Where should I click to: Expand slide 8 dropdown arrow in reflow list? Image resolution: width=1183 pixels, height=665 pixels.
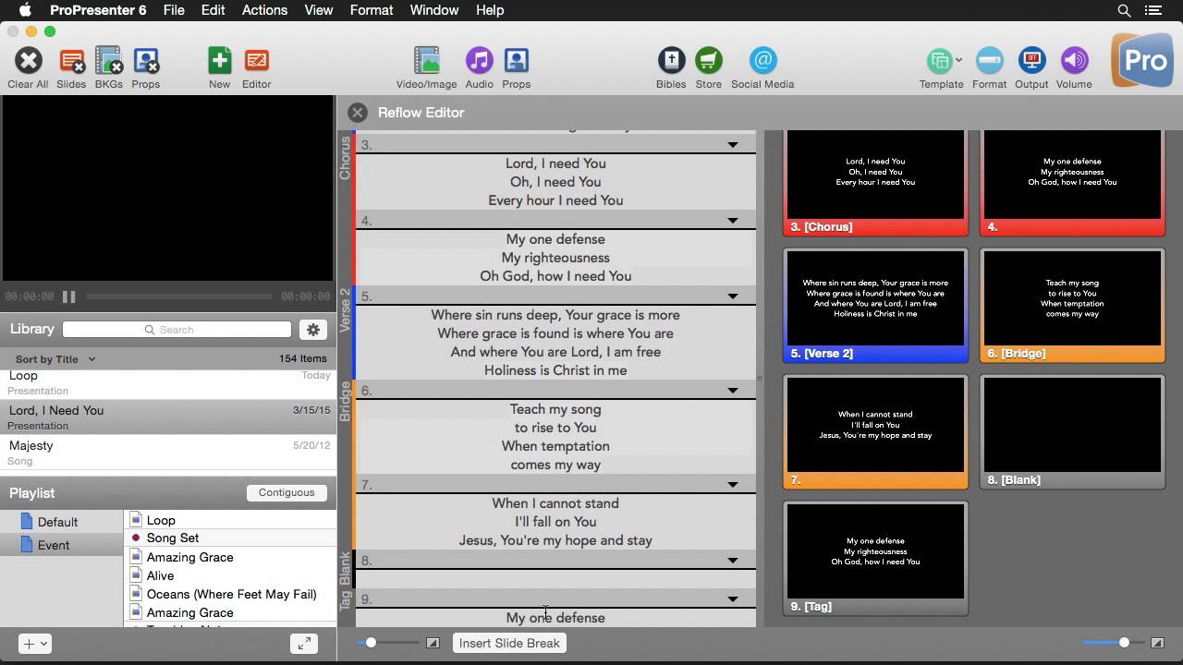point(732,561)
